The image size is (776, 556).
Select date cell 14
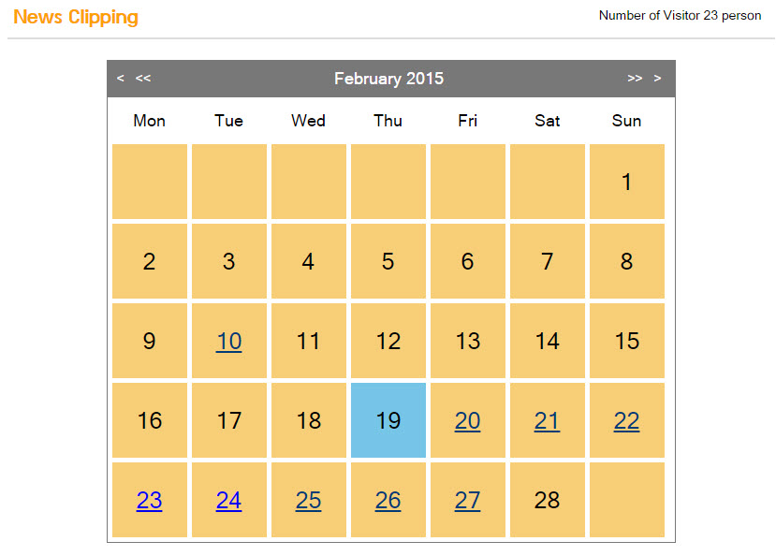point(548,341)
